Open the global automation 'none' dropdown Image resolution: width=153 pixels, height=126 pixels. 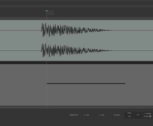[148, 116]
